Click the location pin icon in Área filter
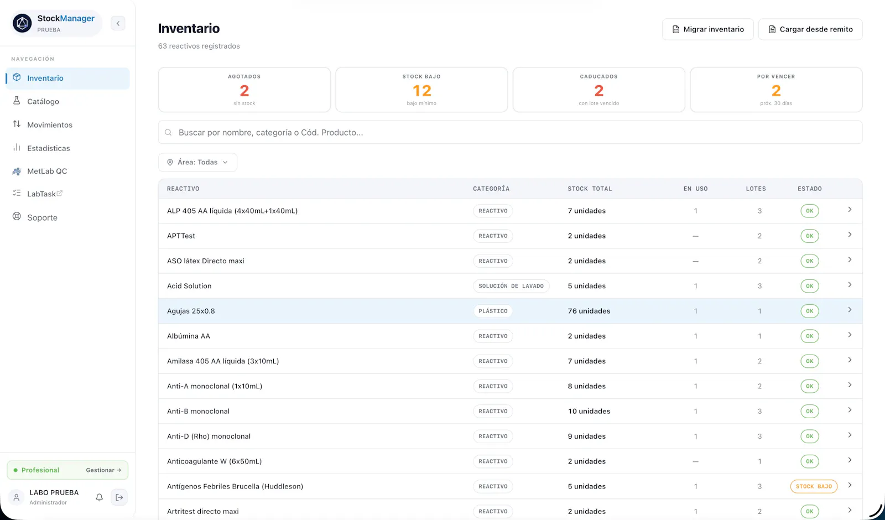The image size is (885, 520). (170, 162)
